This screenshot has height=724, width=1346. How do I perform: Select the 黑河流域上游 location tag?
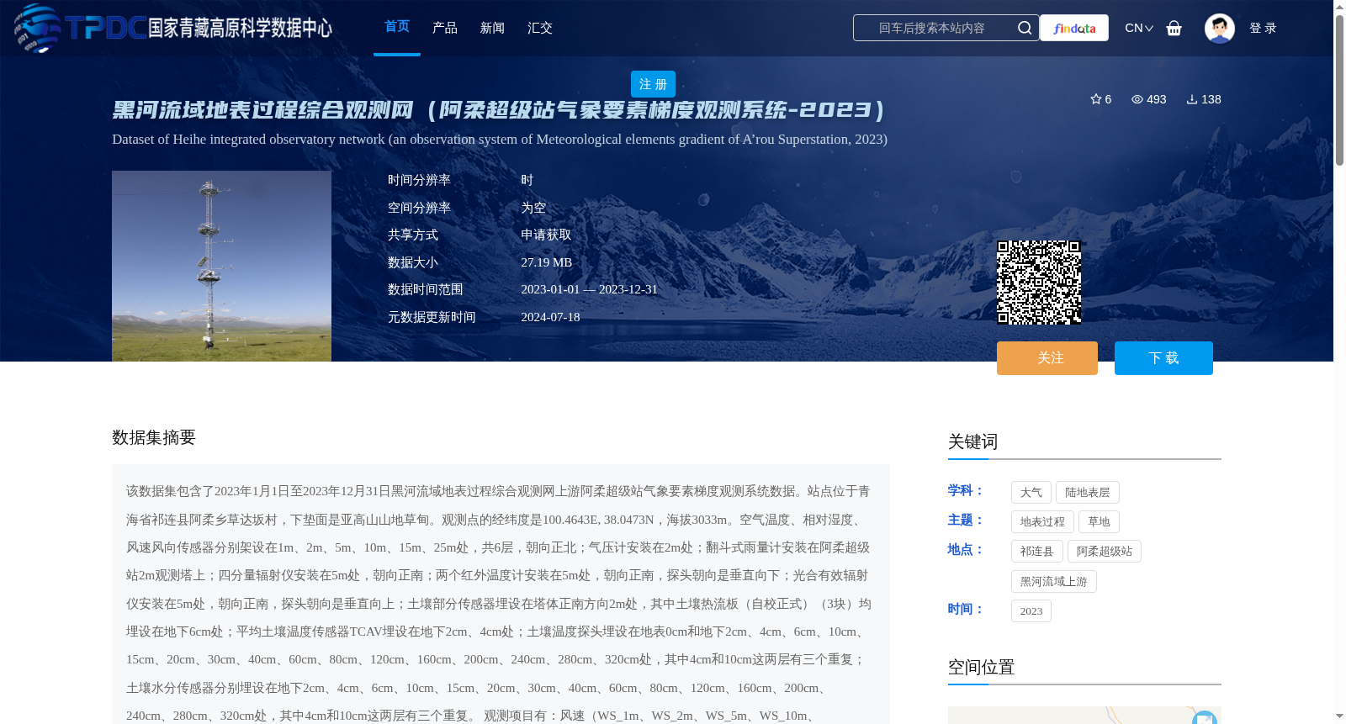(1054, 582)
